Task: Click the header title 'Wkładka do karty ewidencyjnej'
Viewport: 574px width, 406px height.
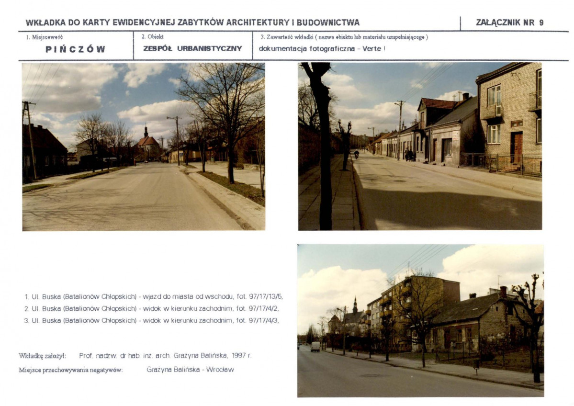Action: pyautogui.click(x=192, y=23)
